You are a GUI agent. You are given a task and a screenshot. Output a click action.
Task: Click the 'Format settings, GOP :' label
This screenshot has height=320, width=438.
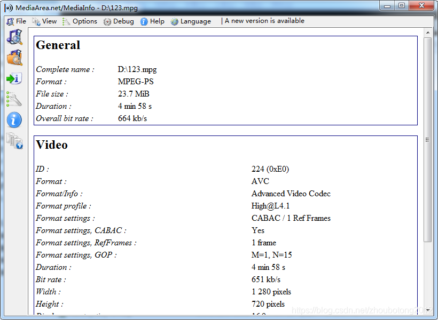(x=76, y=255)
